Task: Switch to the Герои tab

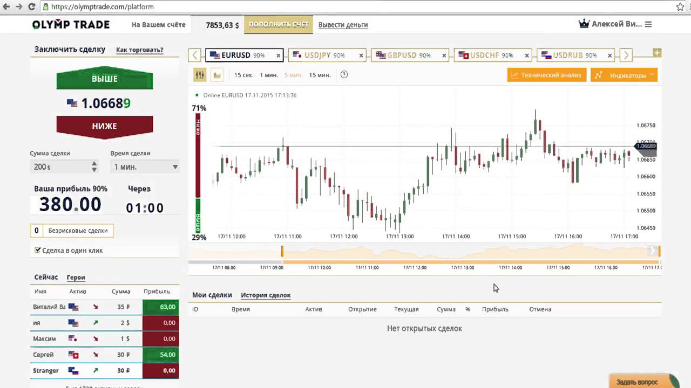Action: click(x=76, y=278)
